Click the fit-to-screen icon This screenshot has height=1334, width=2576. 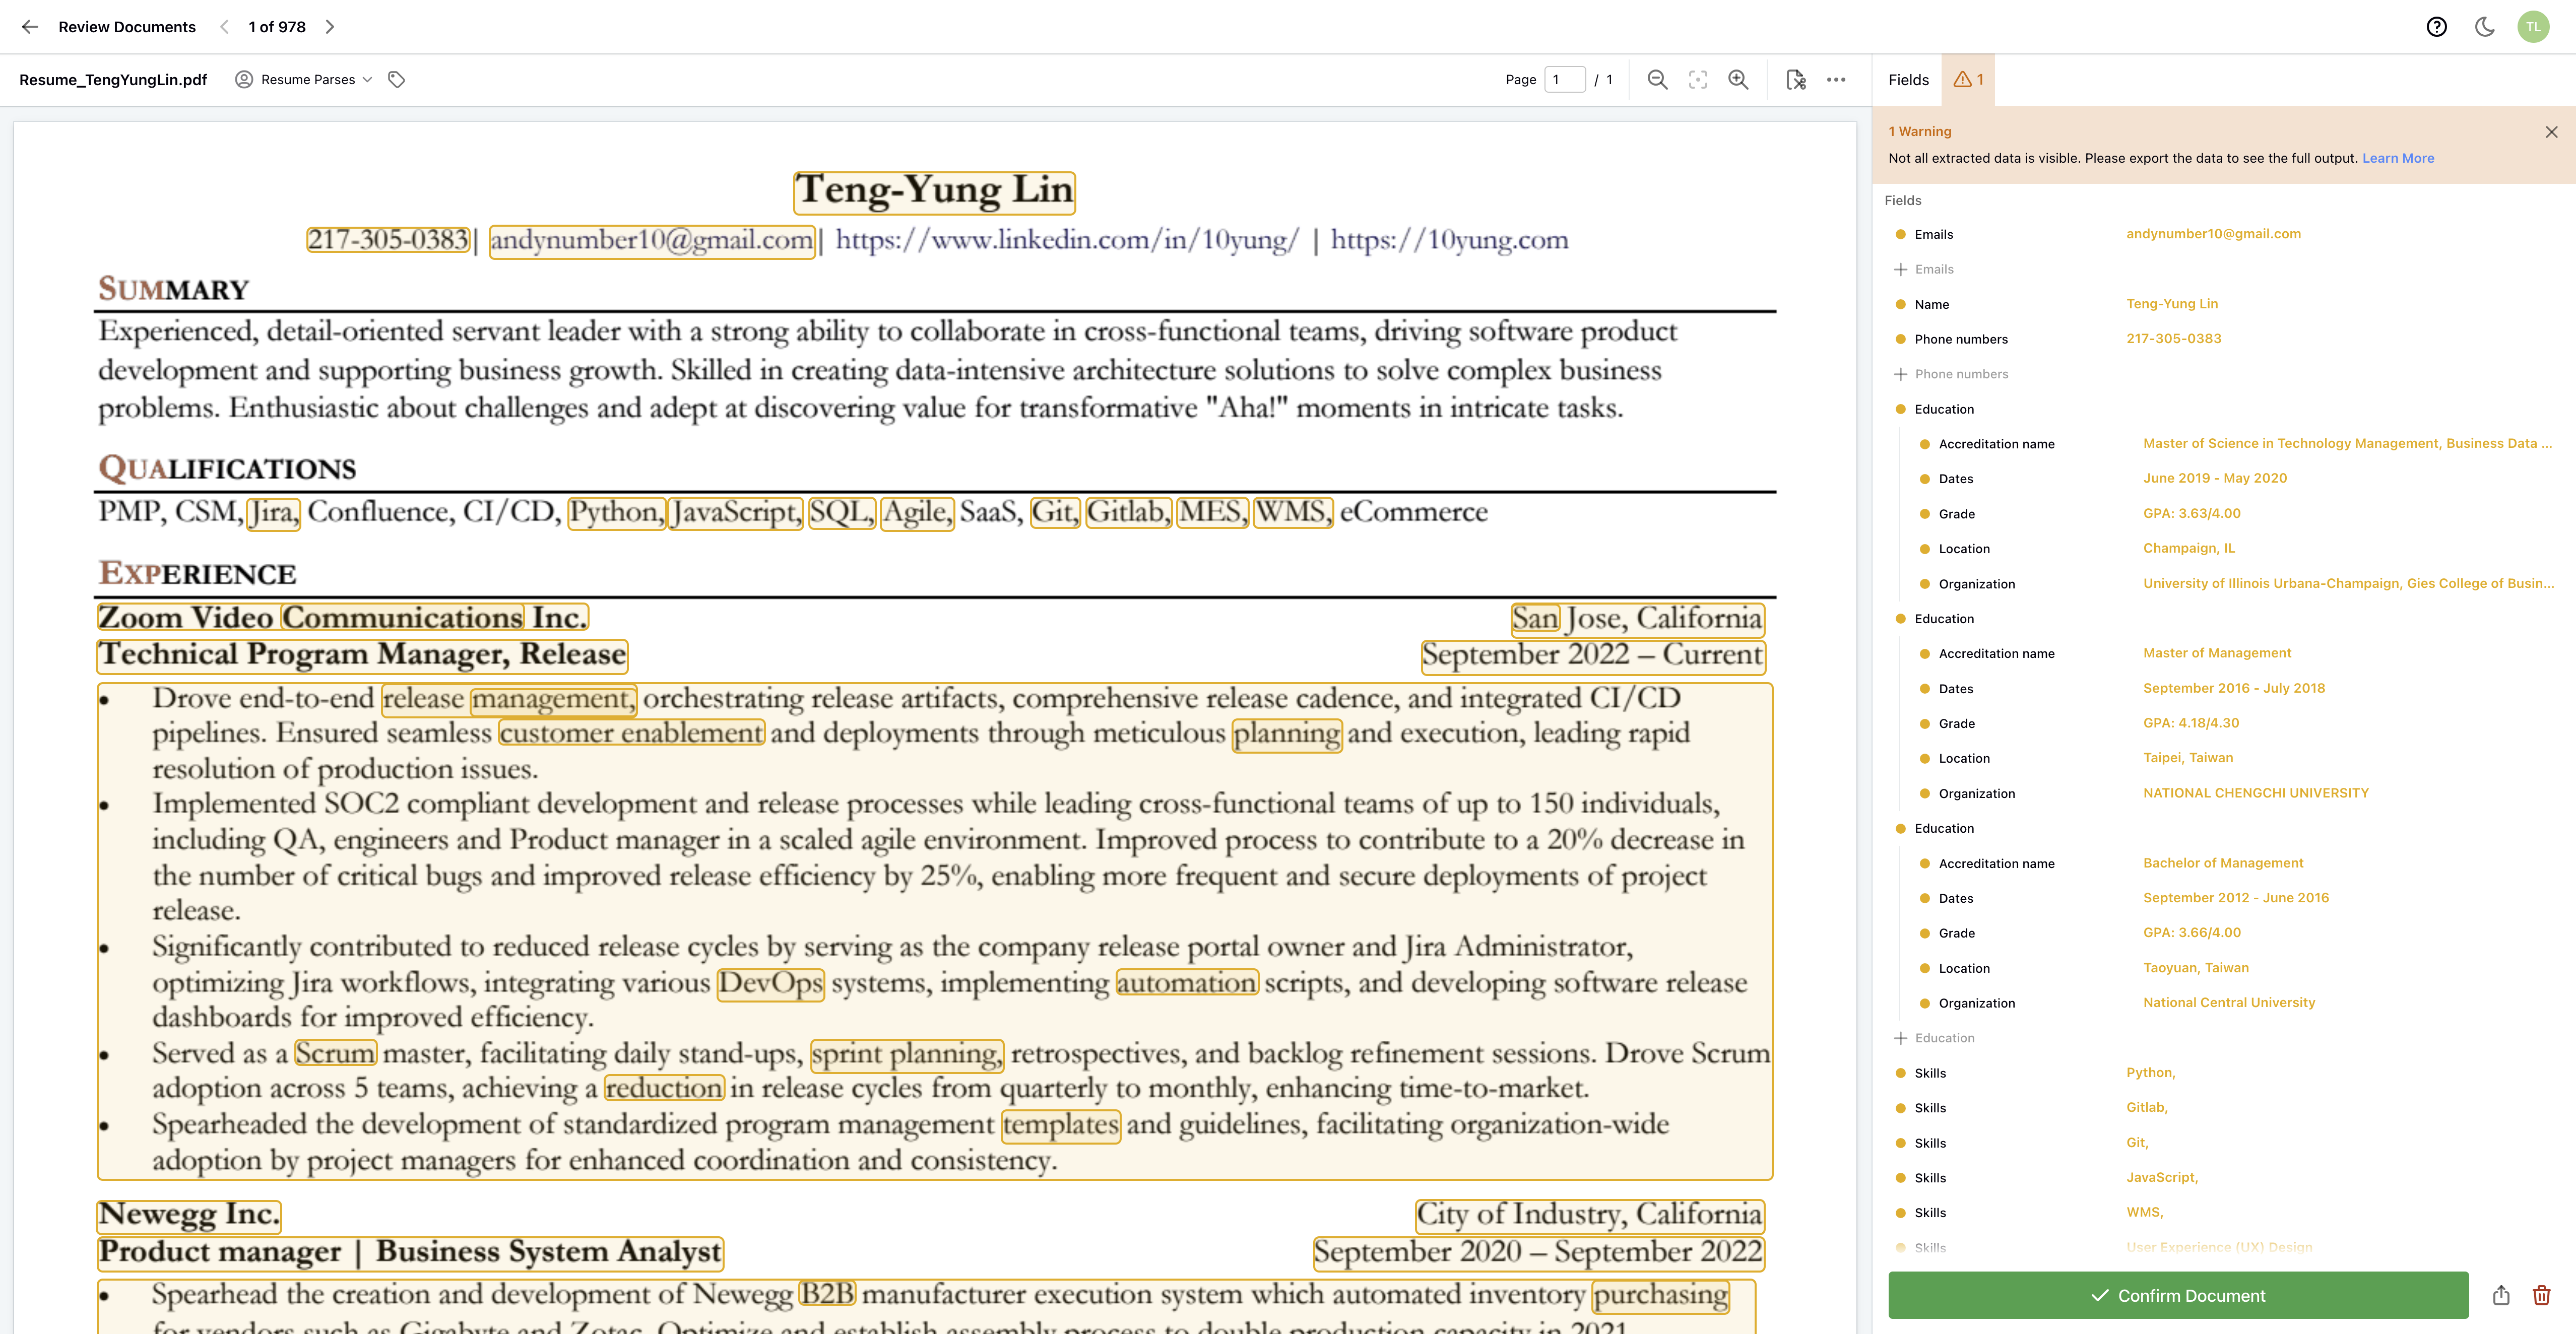click(x=1698, y=80)
